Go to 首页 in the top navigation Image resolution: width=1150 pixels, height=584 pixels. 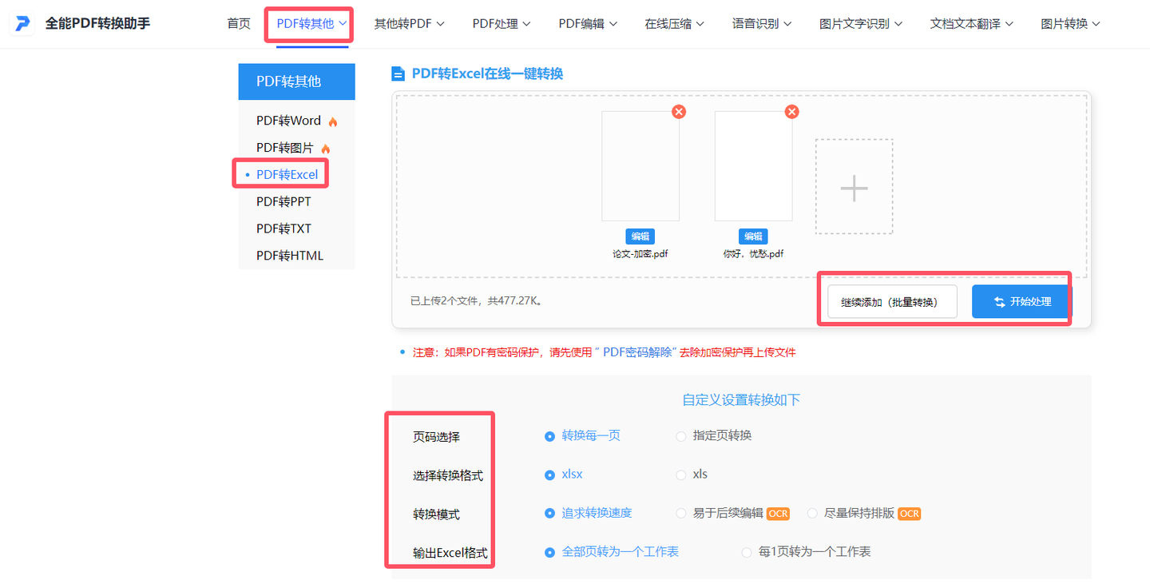239,24
